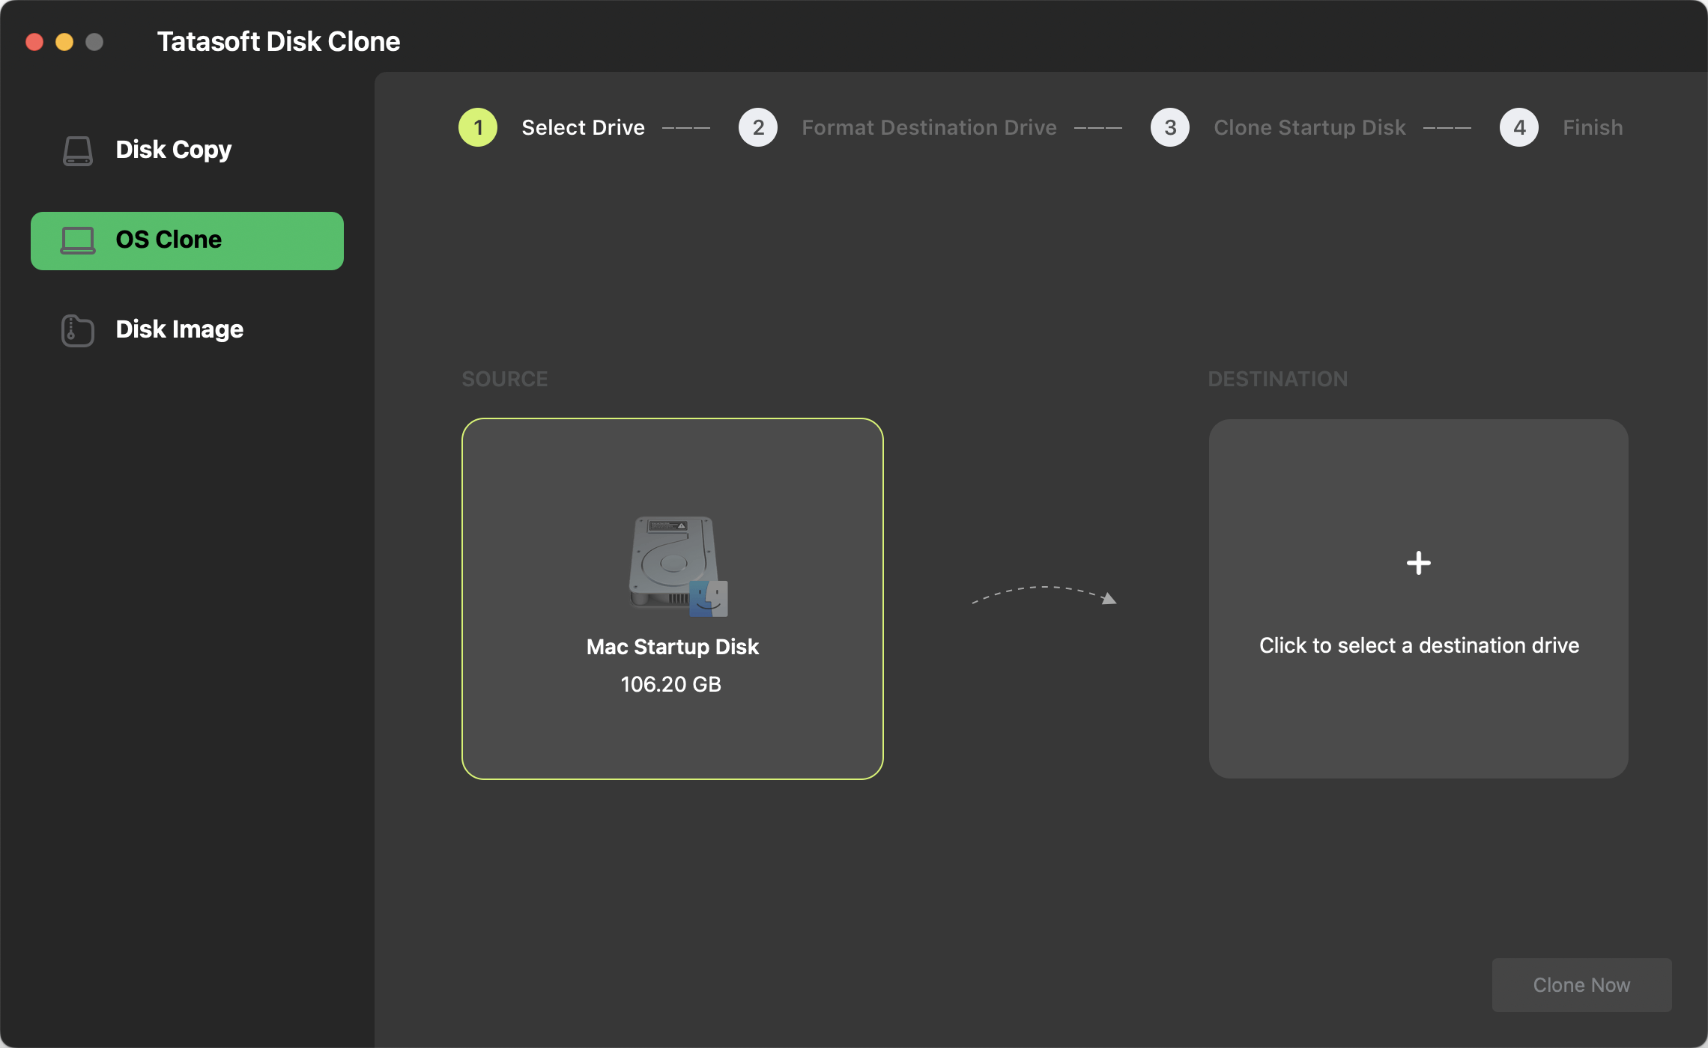
Task: Switch to Disk Copy mode
Action: coord(173,150)
